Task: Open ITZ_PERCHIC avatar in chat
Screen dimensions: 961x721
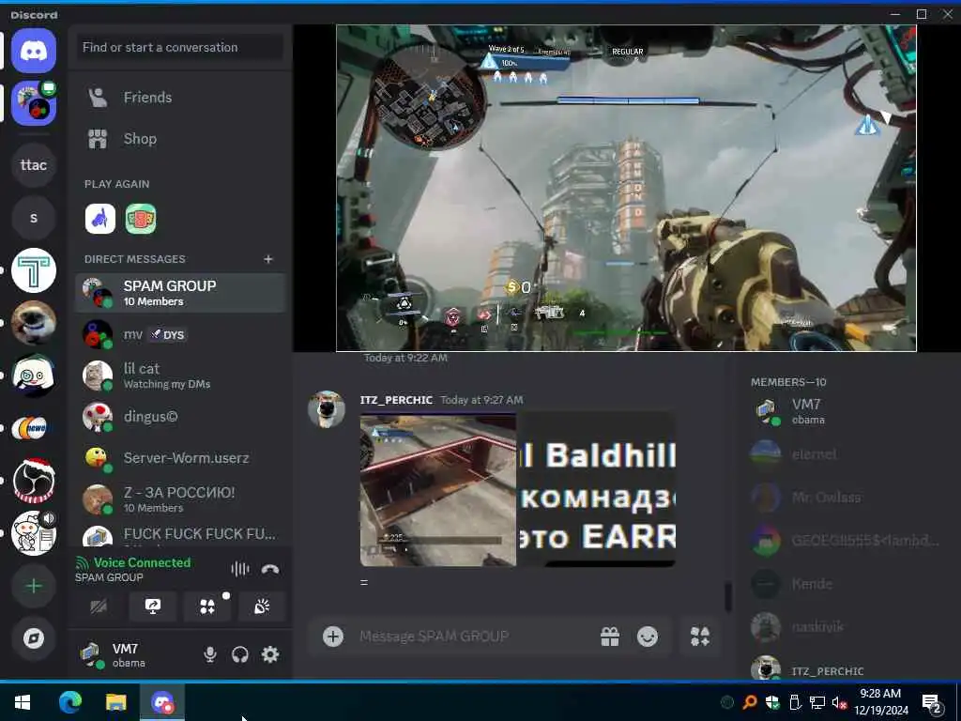Action: tap(326, 409)
